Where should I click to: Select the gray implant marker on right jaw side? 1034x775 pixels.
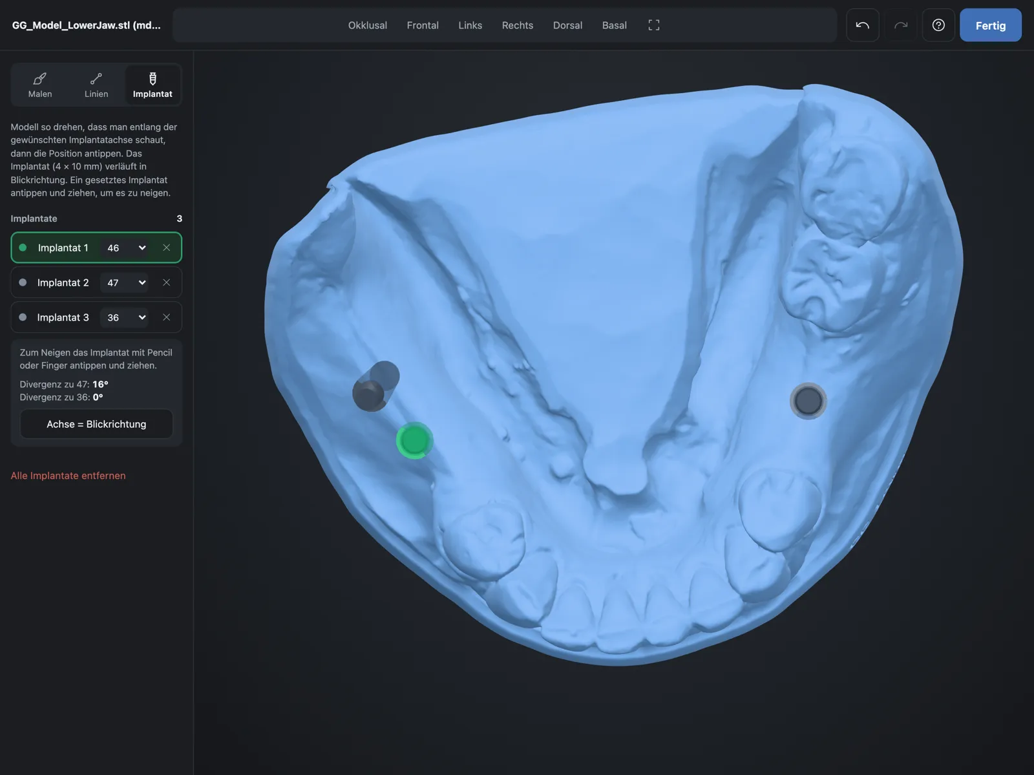pyautogui.click(x=808, y=401)
